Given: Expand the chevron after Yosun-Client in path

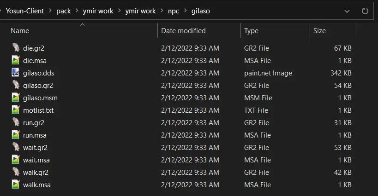Looking at the screenshot, I should point(50,11).
